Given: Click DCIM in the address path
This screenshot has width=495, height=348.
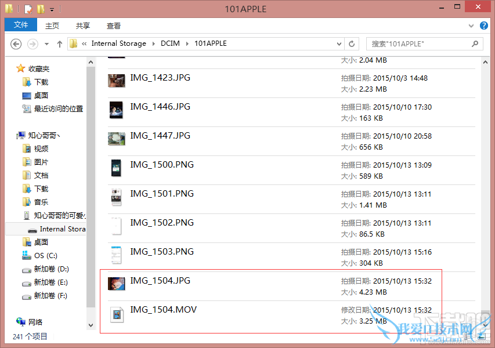Looking at the screenshot, I should [x=170, y=43].
